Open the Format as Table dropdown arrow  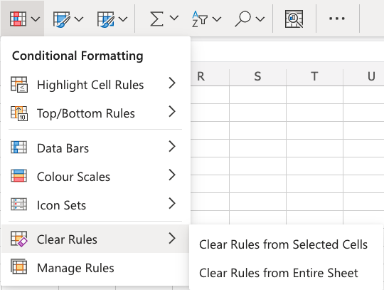tap(79, 19)
